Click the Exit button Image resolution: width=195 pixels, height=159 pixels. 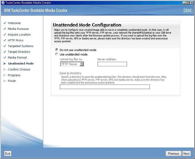point(8,154)
